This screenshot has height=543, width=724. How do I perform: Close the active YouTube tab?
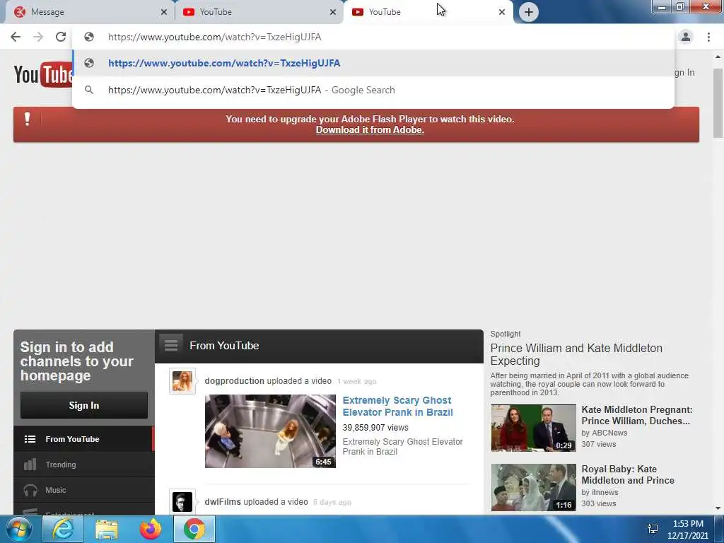click(502, 12)
